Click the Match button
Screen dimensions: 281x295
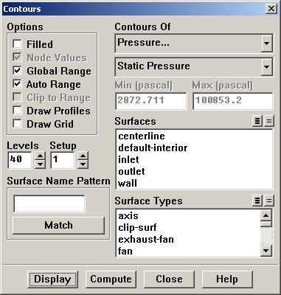coord(58,225)
